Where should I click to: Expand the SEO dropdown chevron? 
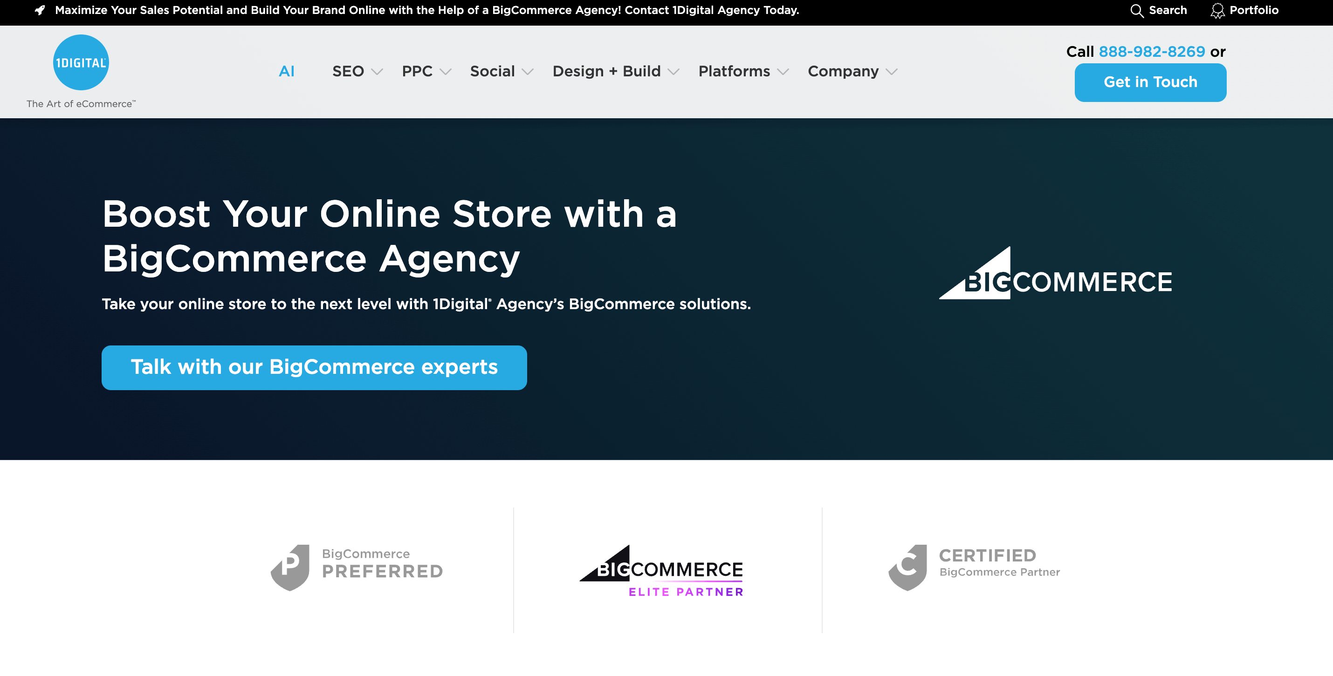coord(377,72)
